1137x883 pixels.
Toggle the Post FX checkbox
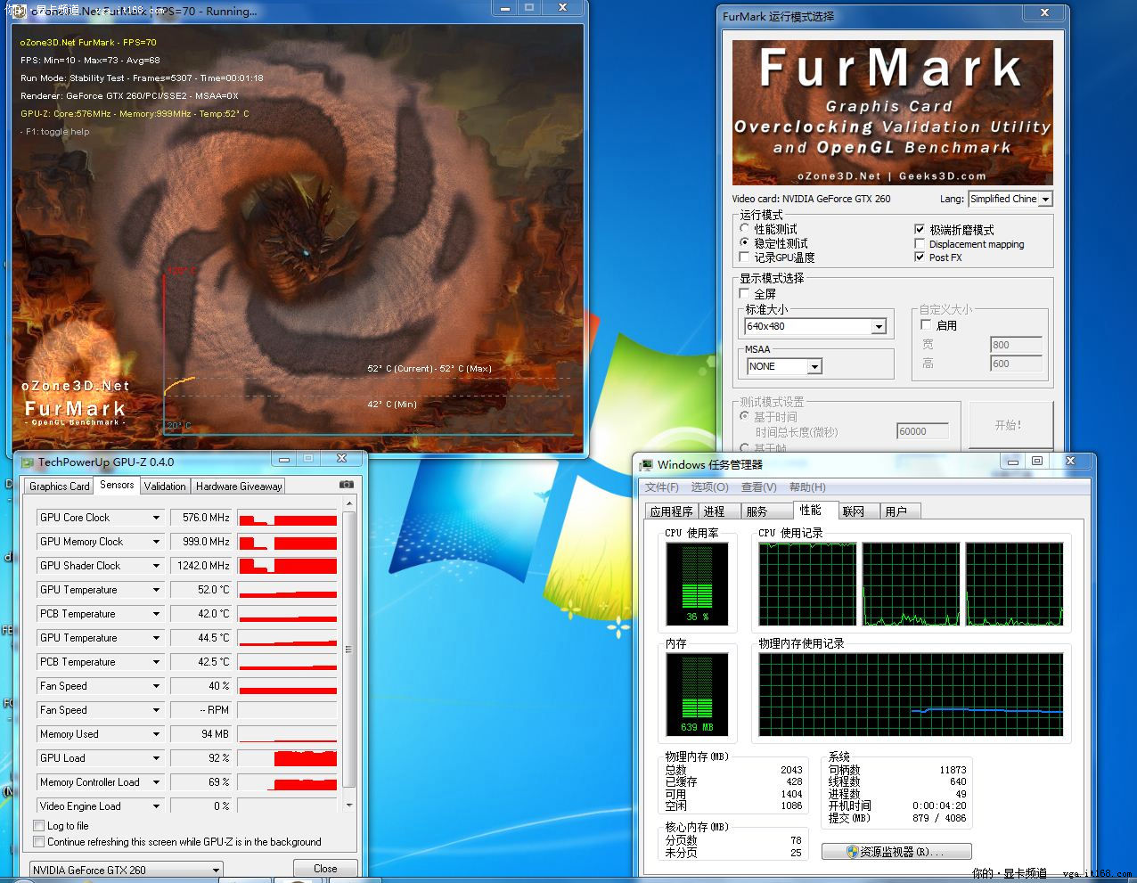[x=920, y=258]
